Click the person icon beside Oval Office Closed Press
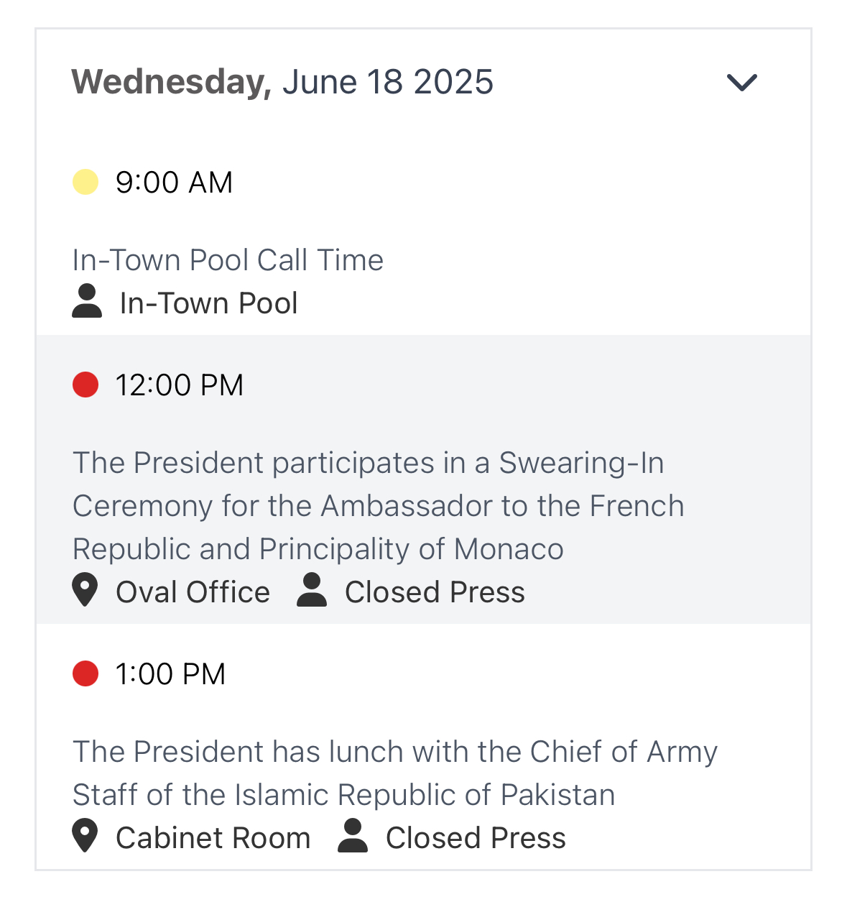Screen dimensions: 847x897 coord(312,590)
